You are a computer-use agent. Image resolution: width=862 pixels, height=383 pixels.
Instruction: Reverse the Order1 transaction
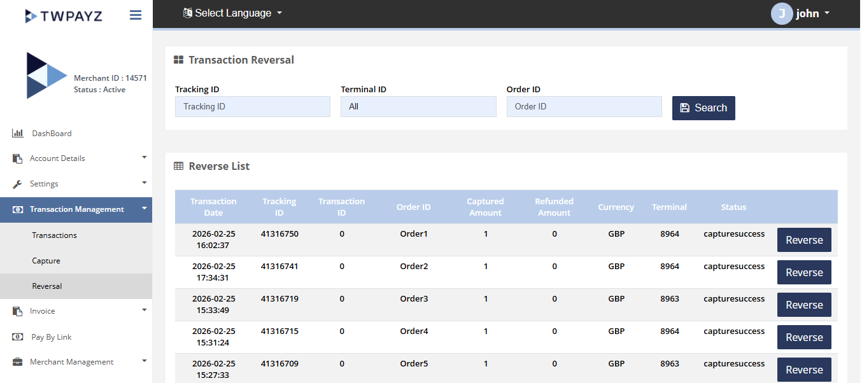pyautogui.click(x=804, y=240)
